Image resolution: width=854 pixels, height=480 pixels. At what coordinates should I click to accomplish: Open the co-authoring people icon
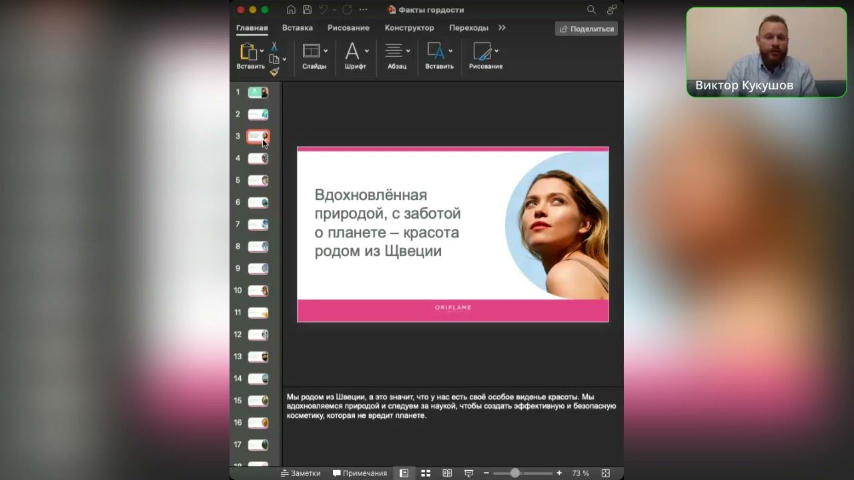pos(611,9)
